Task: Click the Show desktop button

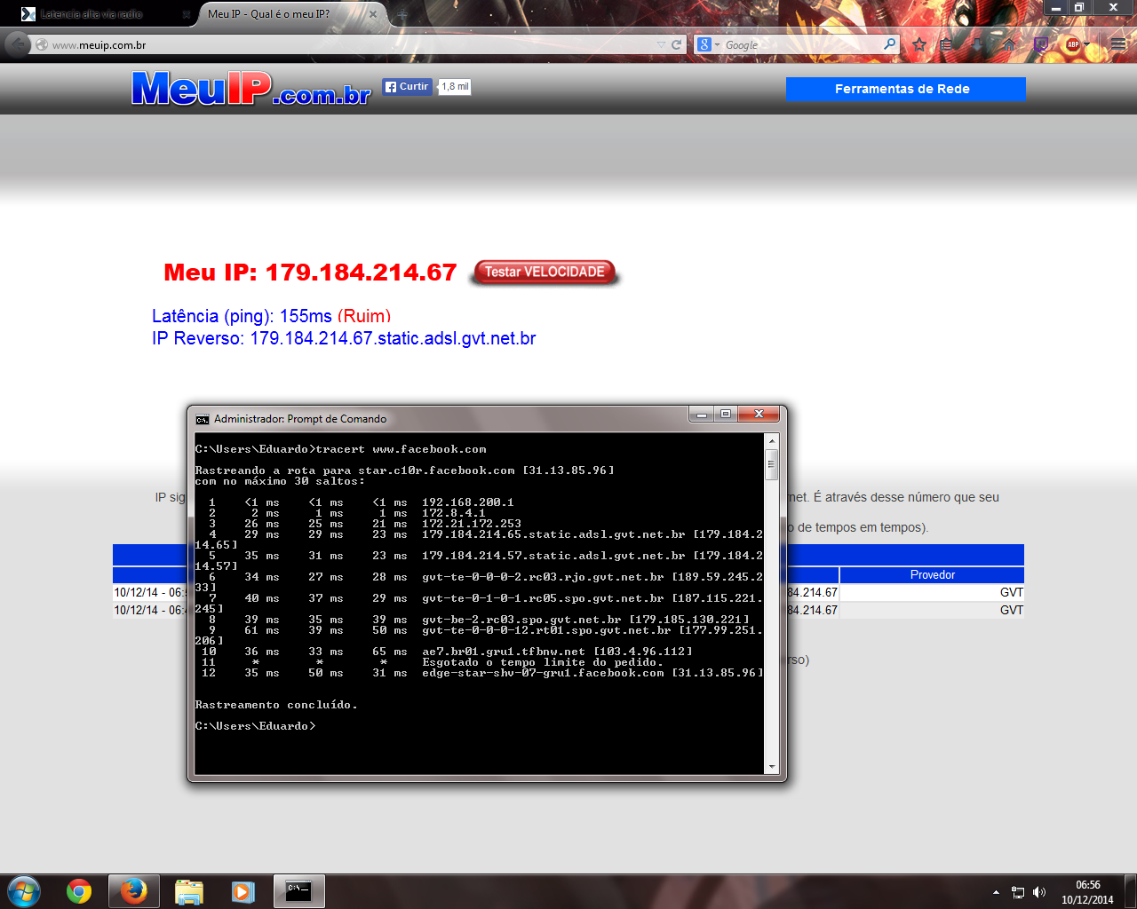Action: pyautogui.click(x=1131, y=891)
